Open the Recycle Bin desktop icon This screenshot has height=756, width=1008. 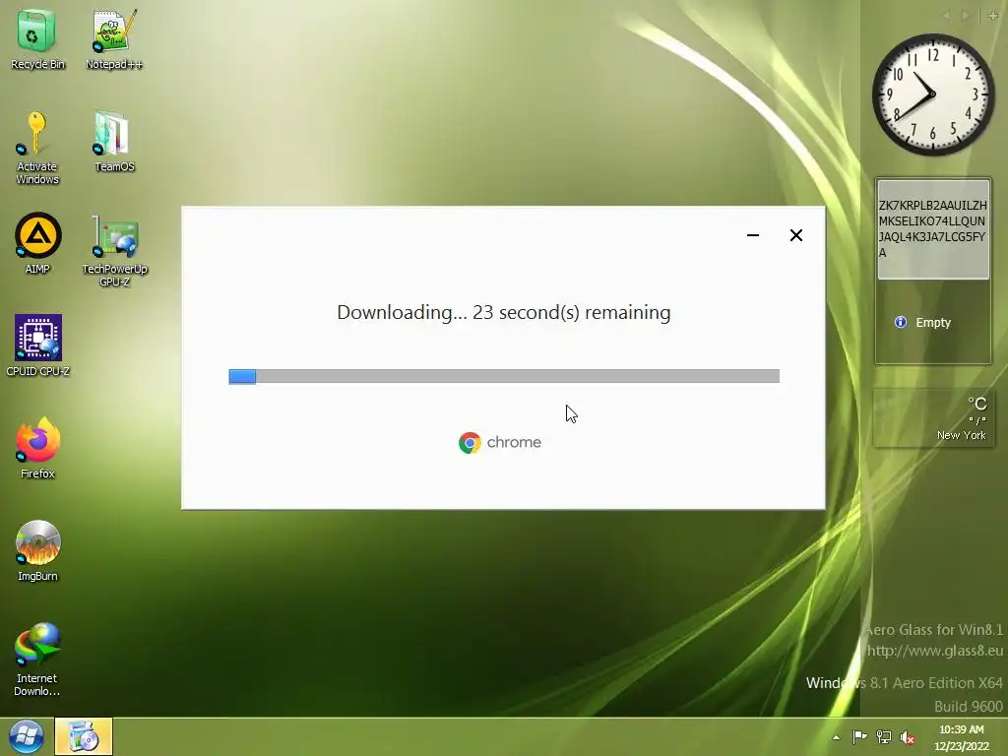pos(37,39)
